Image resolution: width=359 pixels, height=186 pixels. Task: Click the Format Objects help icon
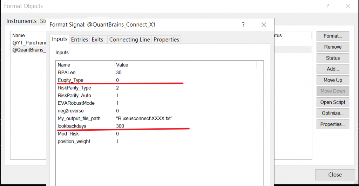pyautogui.click(x=327, y=6)
